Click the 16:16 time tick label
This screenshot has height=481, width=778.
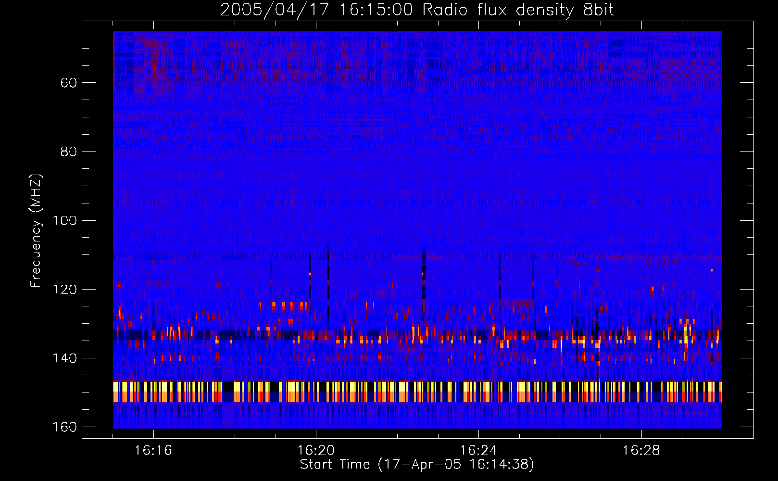pos(153,451)
